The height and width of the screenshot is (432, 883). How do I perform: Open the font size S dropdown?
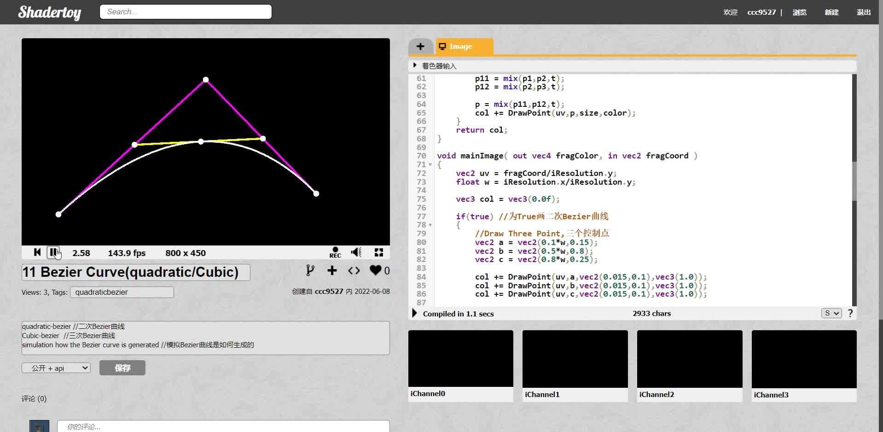click(x=831, y=314)
